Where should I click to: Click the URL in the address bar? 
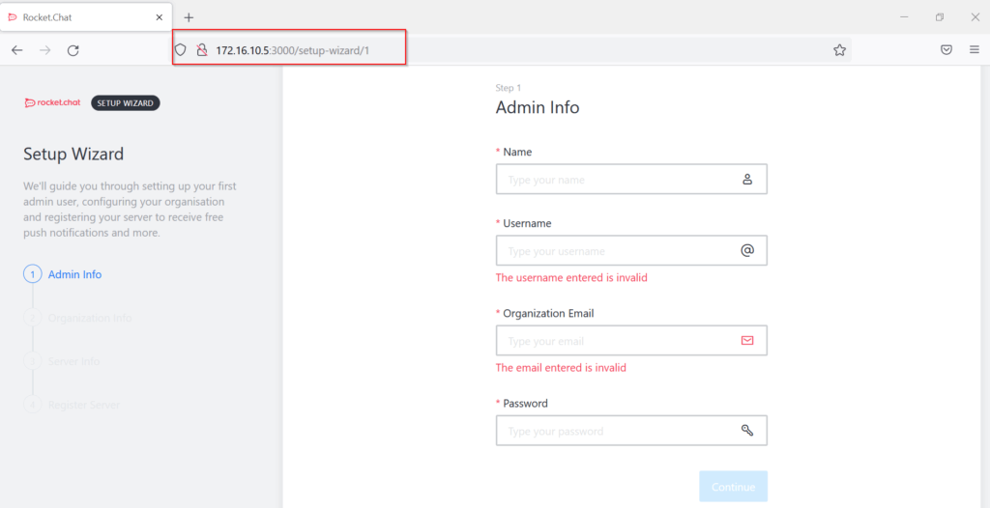coord(292,50)
